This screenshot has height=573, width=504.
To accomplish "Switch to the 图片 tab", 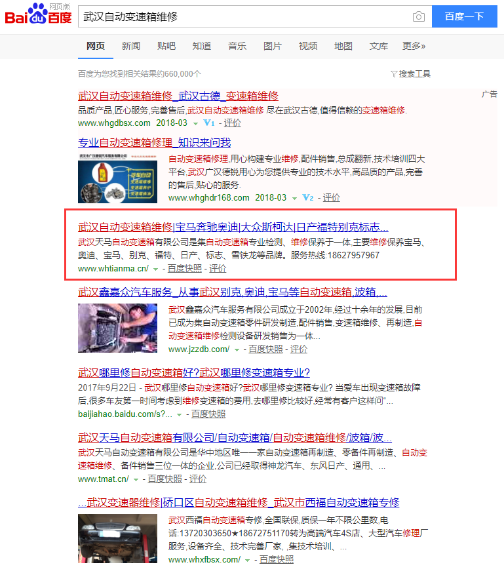I will click(272, 46).
